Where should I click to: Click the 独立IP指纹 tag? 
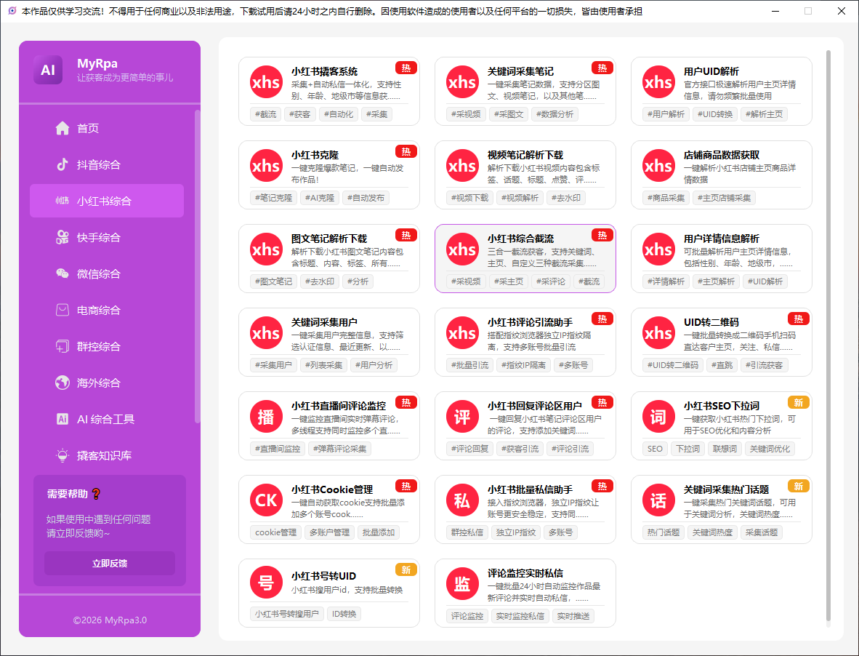515,532
